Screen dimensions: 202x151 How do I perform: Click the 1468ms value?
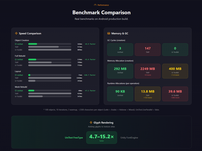coord(79,78)
